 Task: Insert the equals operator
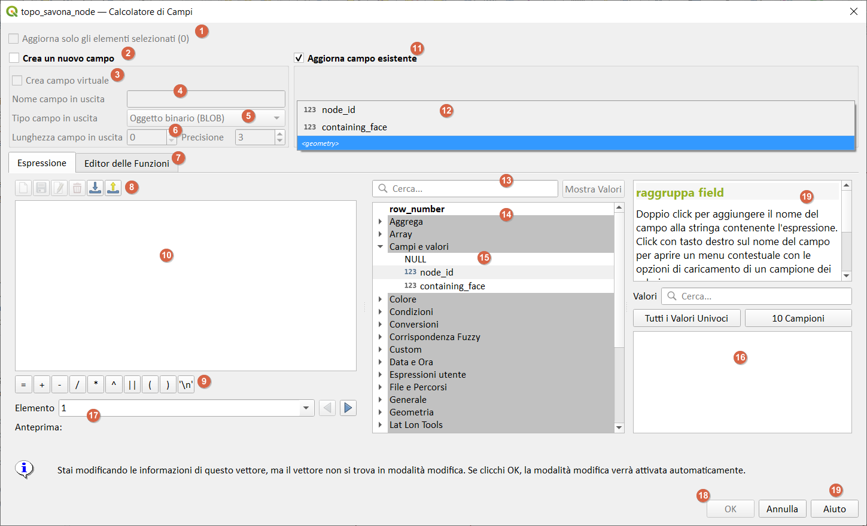23,384
